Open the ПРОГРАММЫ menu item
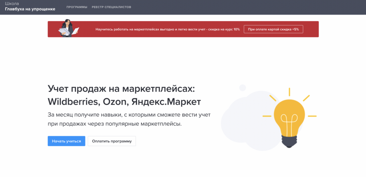The width and height of the screenshot is (366, 177). 77,7
